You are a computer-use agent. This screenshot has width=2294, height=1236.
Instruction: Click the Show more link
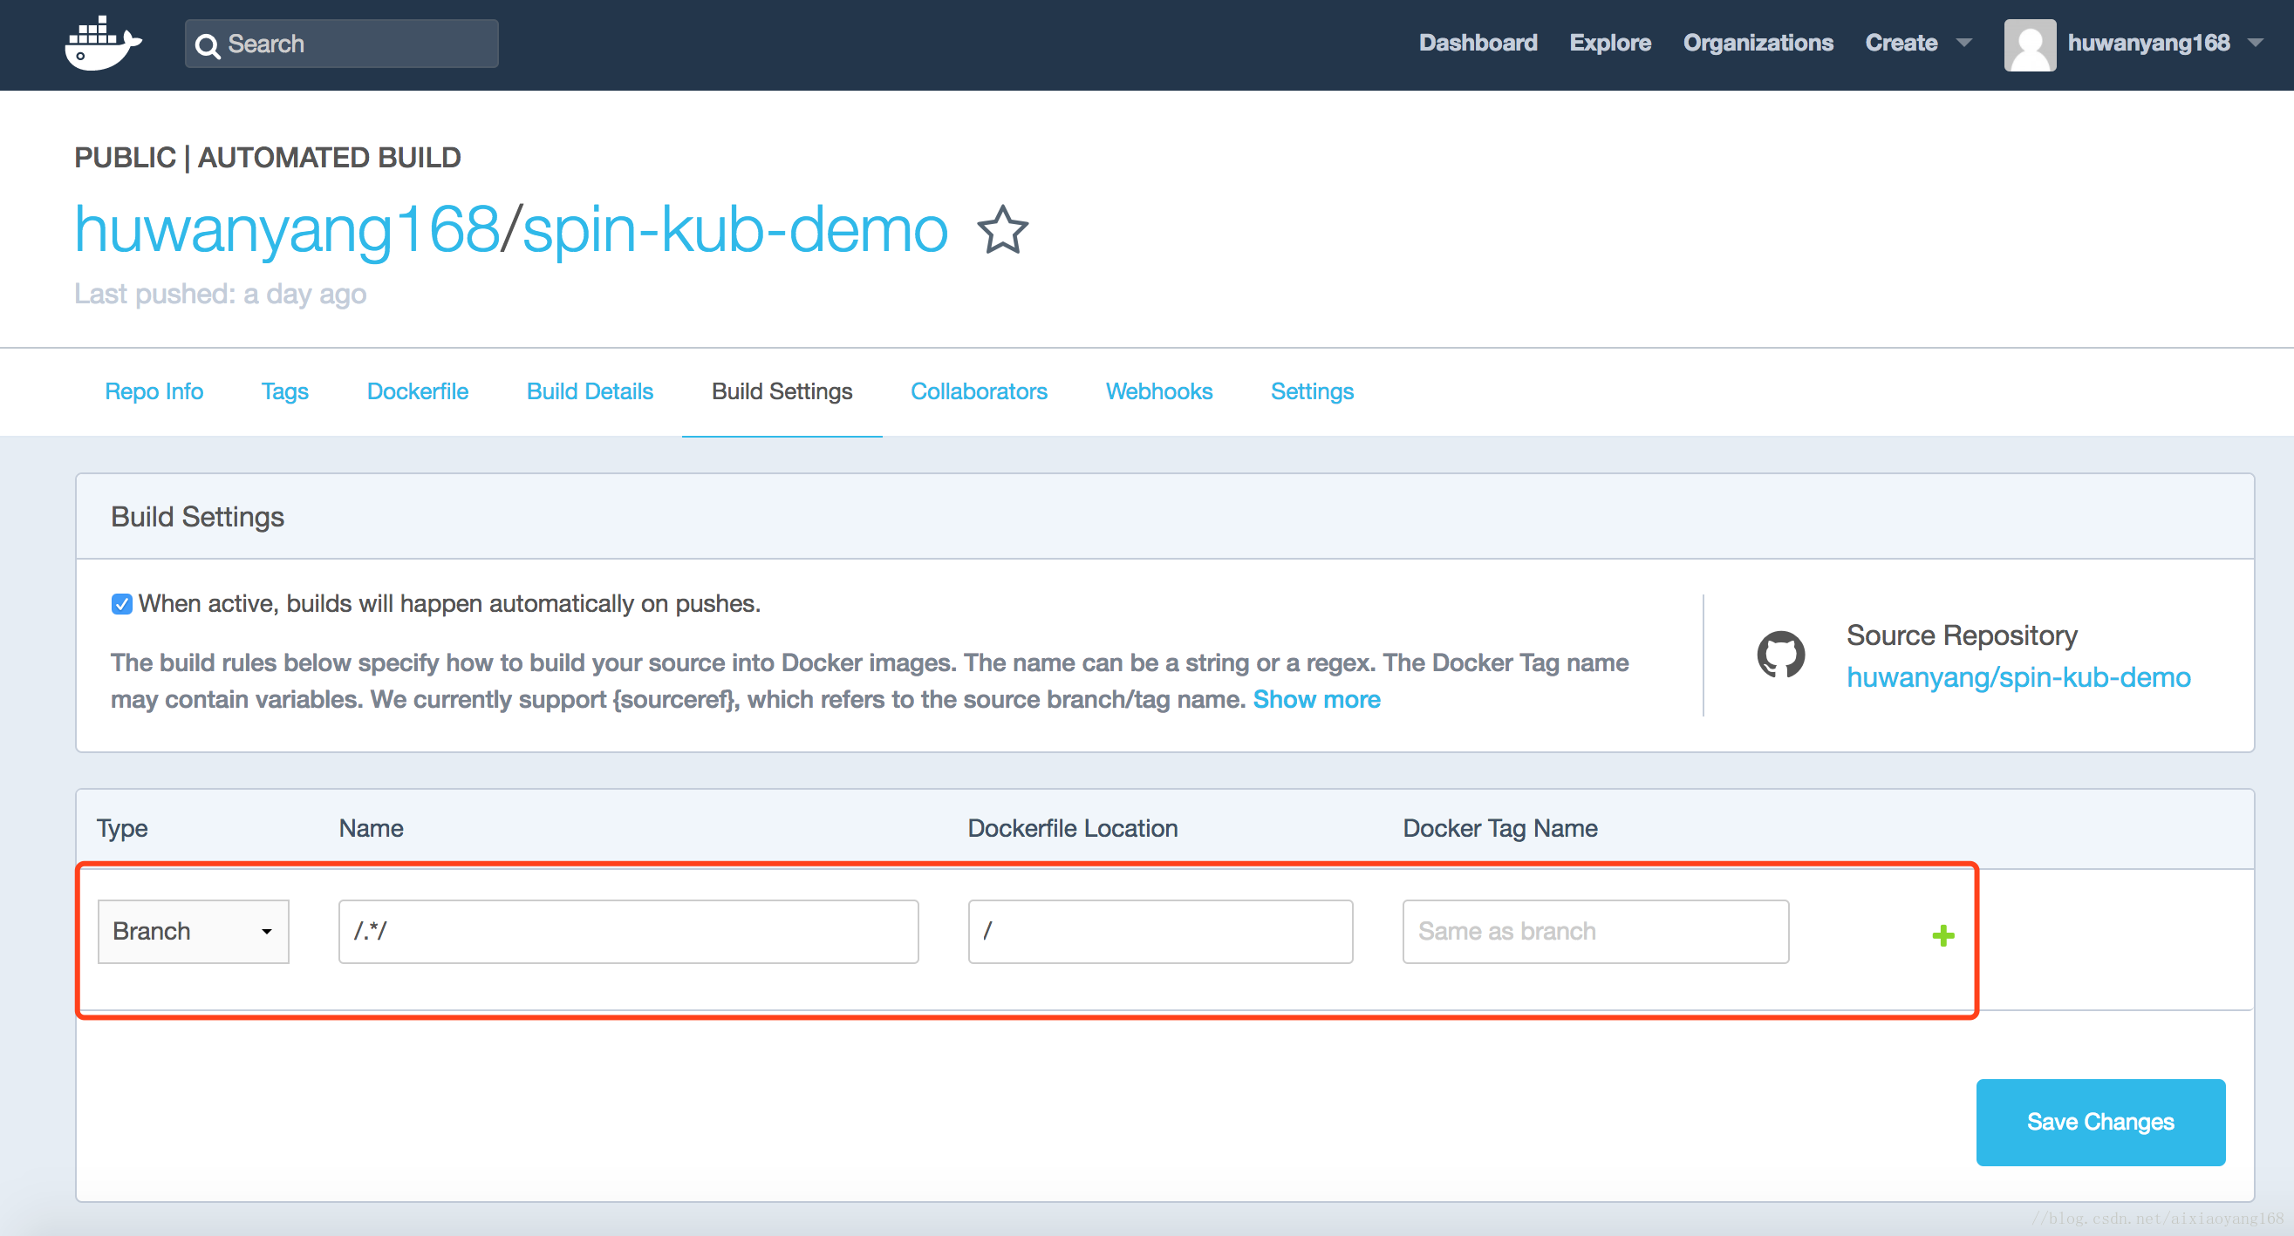(x=1316, y=699)
